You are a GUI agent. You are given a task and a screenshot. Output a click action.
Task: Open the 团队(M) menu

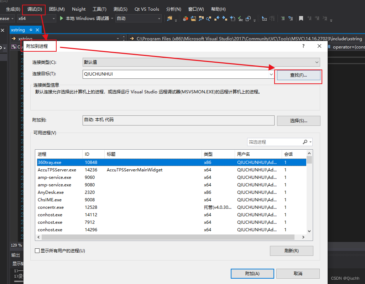click(57, 9)
